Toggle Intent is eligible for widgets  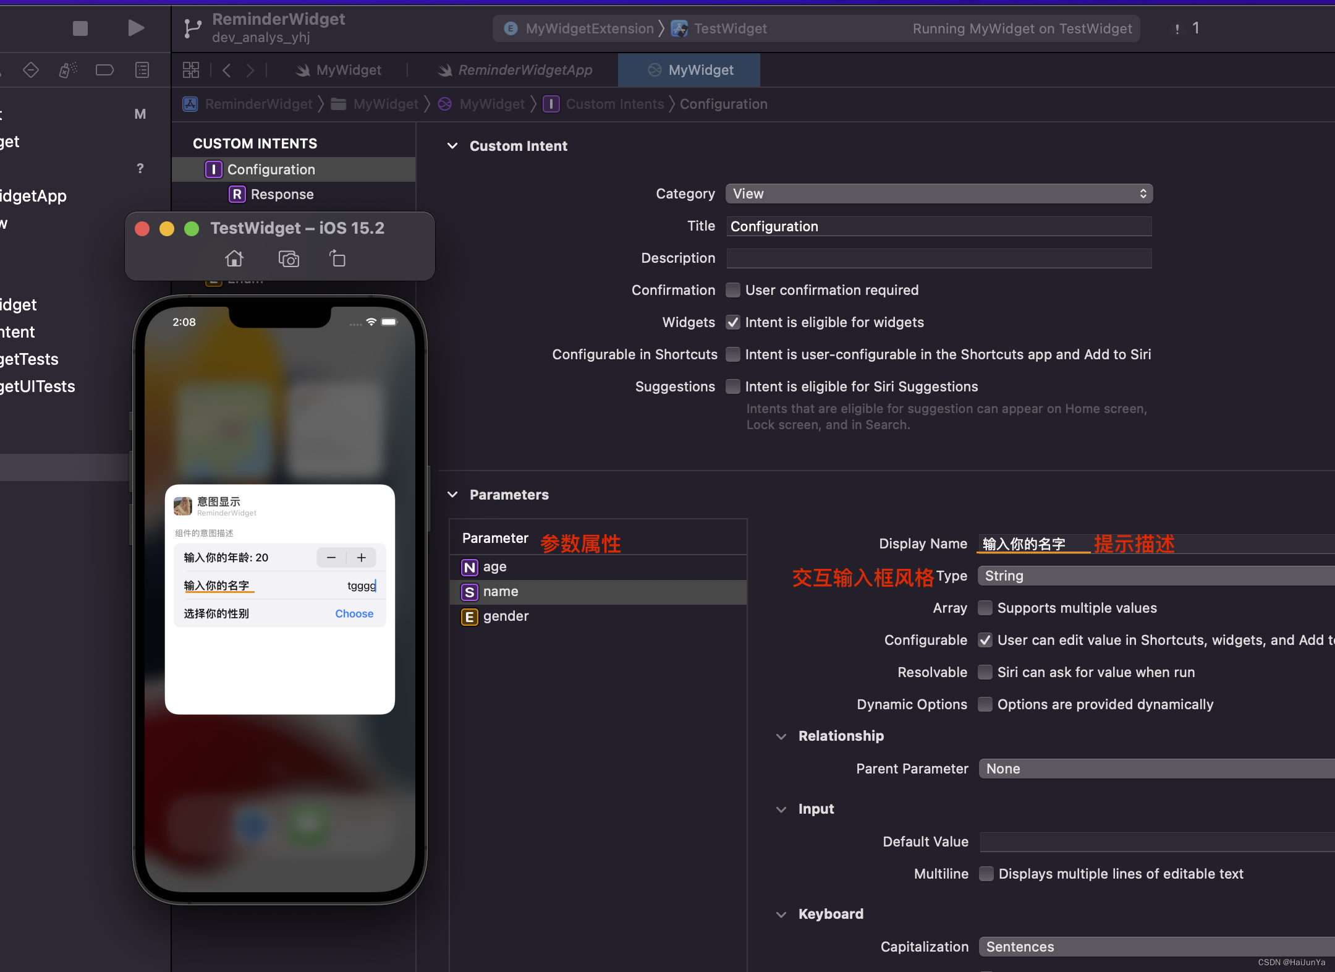(x=733, y=323)
